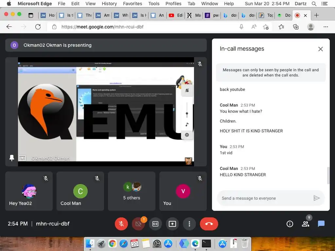
Task: Open the Tools menu
Action: tap(154, 4)
